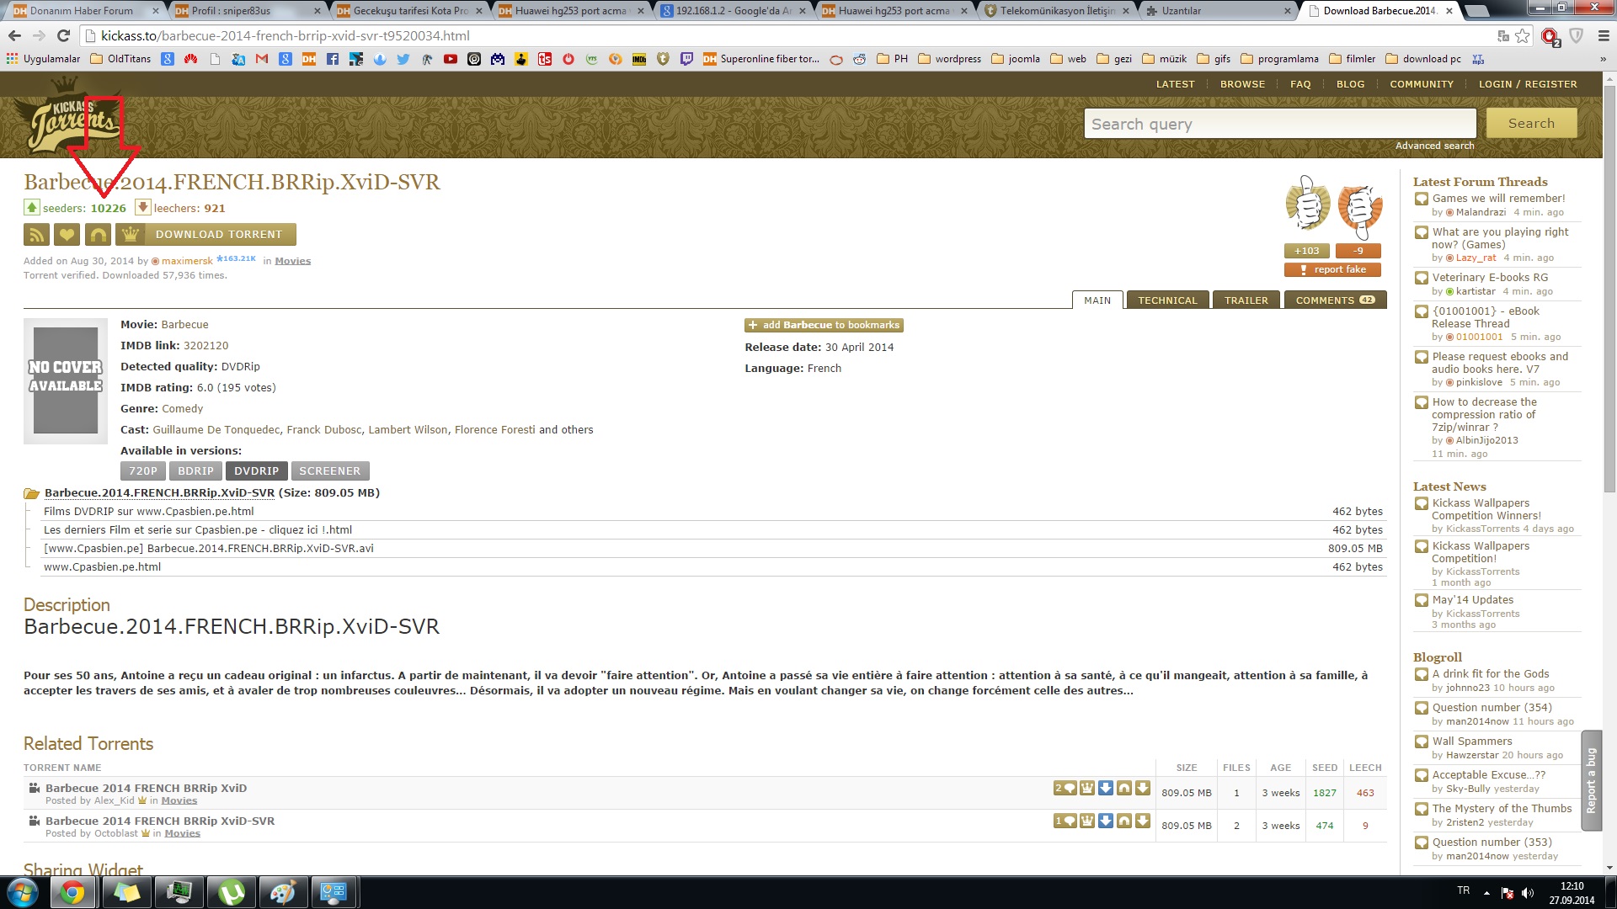Switch to the TRAILER tab
Screen dimensions: 1617x909
[x=1246, y=300]
